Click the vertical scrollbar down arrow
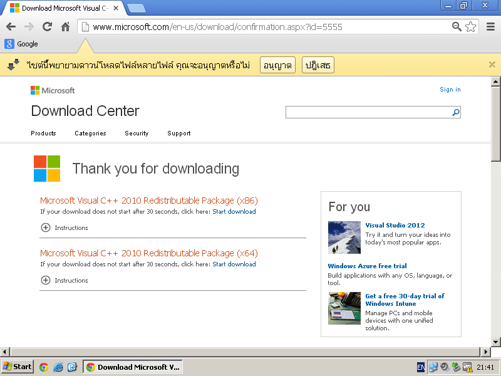The image size is (501, 376). pos(496,342)
